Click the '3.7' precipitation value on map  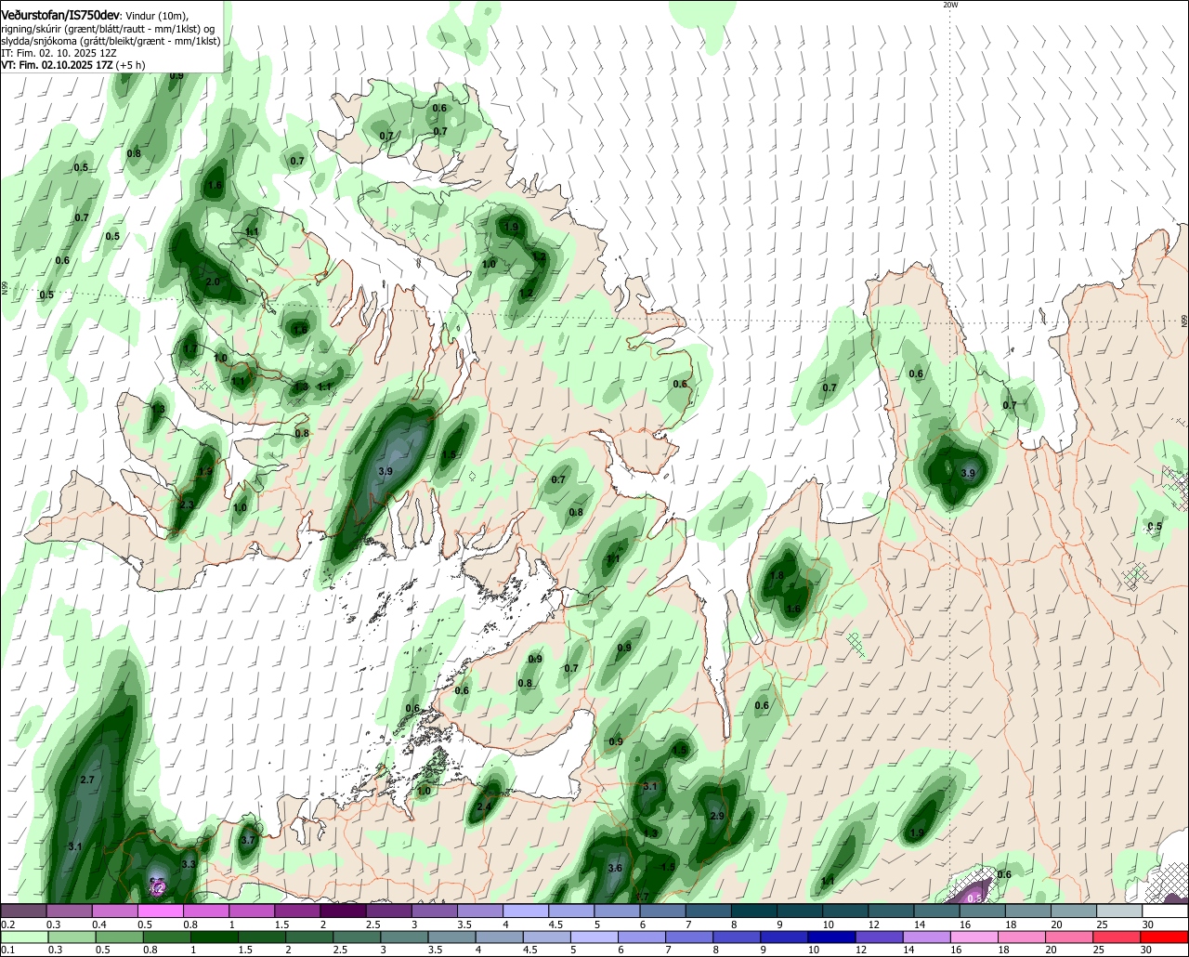pyautogui.click(x=248, y=840)
